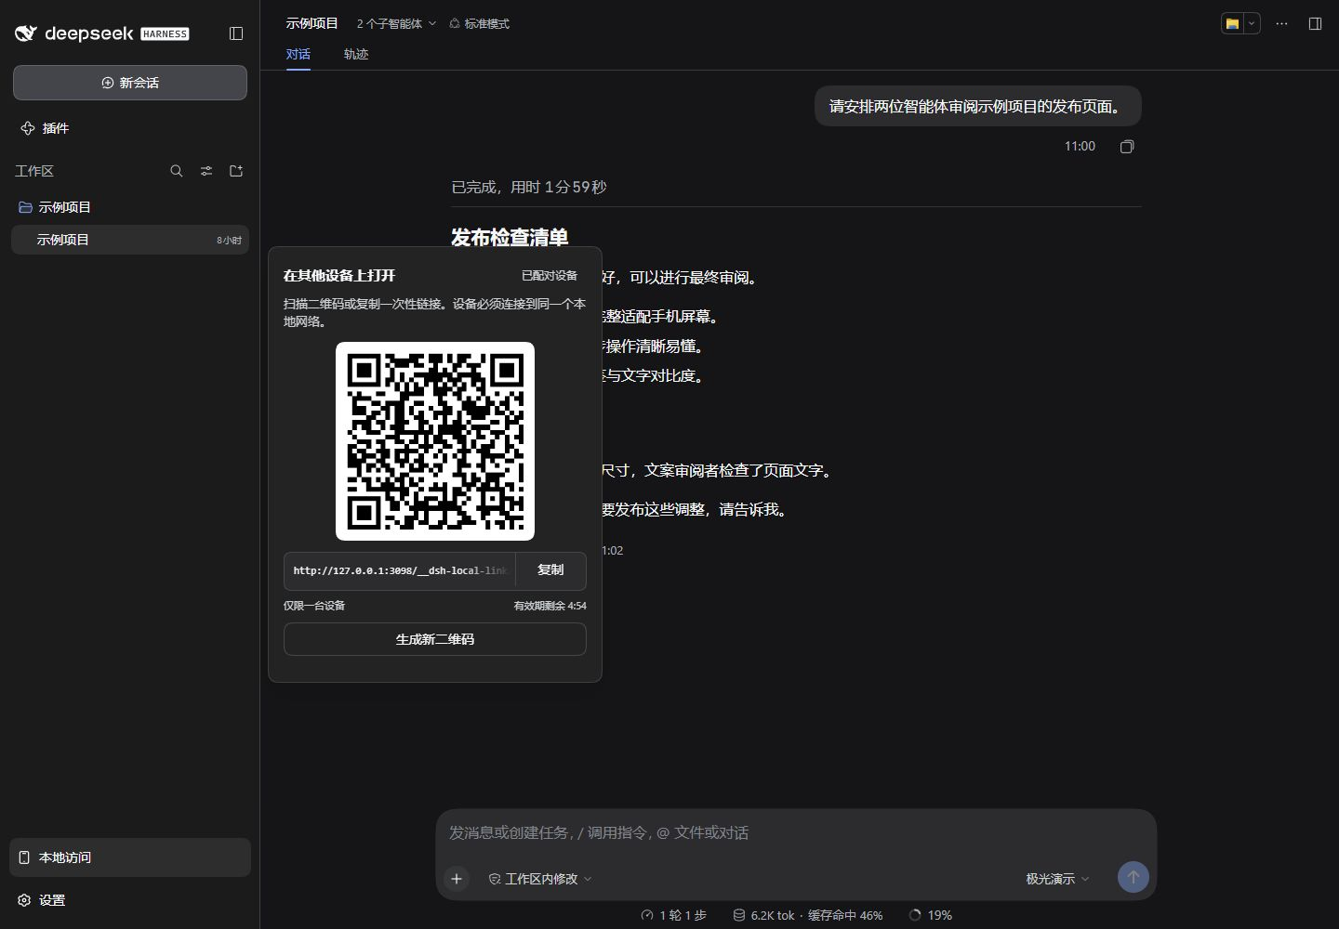Image resolution: width=1339 pixels, height=929 pixels.
Task: Open the three-dot more options menu
Action: pyautogui.click(x=1281, y=23)
